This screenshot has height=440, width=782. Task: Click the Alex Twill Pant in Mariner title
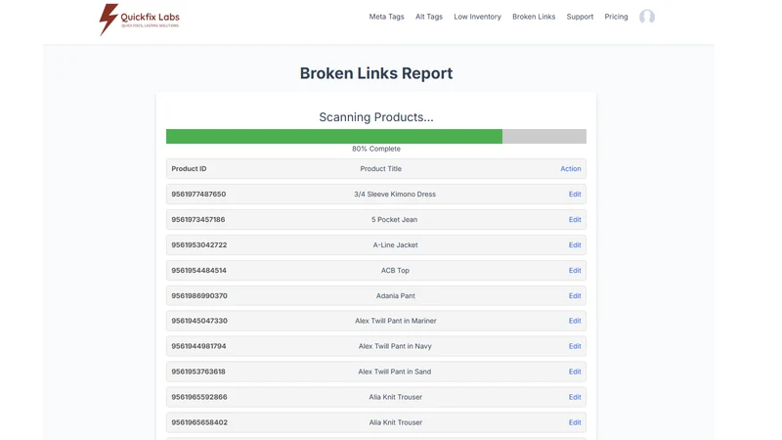tap(396, 321)
